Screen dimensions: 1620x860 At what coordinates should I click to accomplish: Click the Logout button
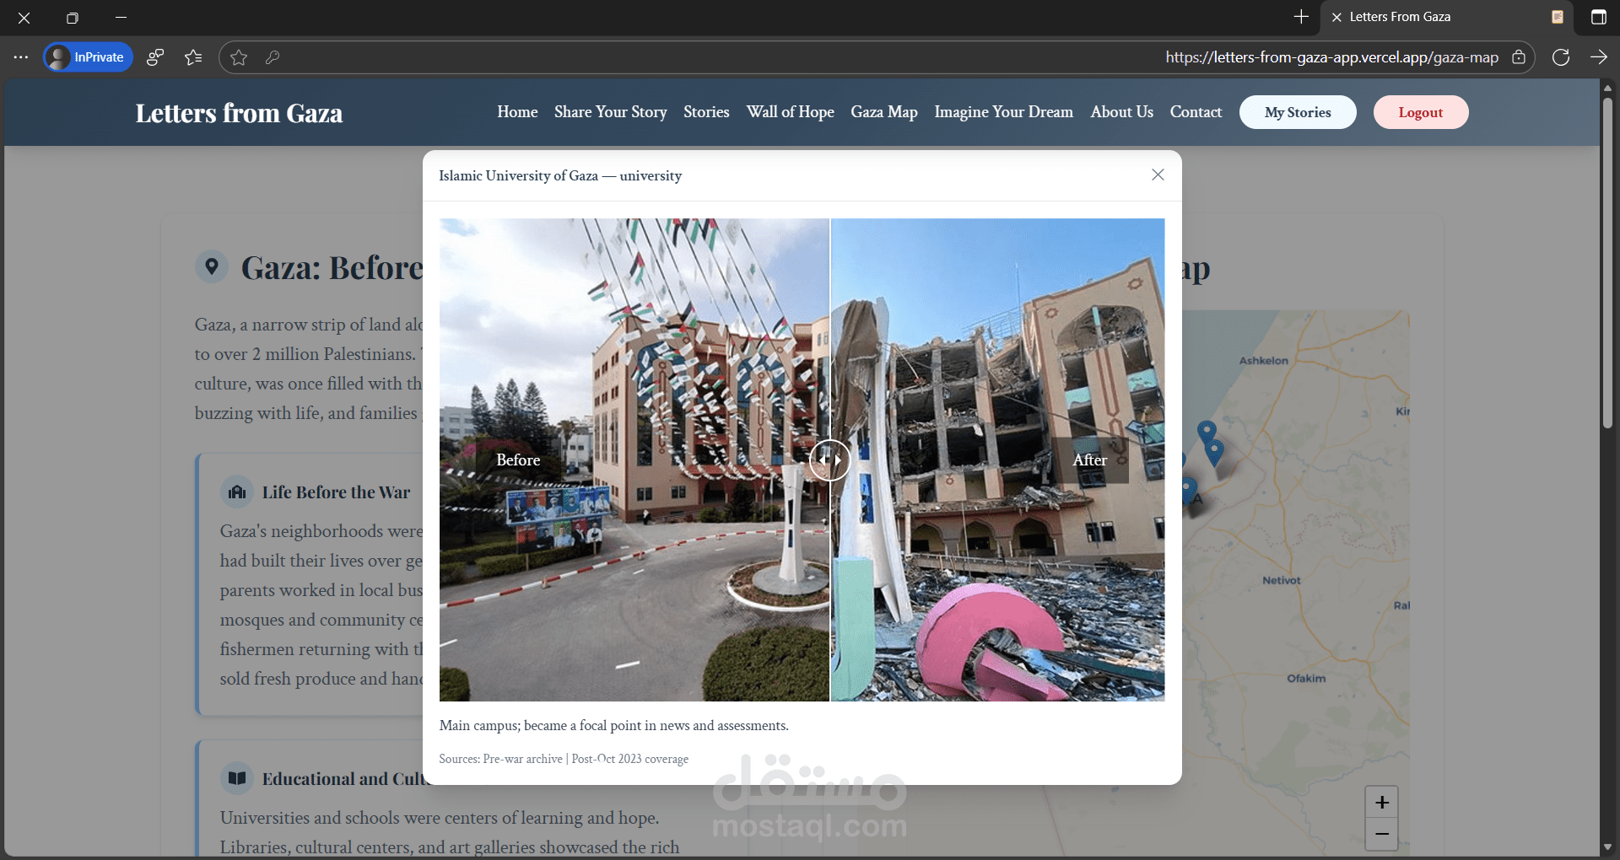tap(1421, 112)
